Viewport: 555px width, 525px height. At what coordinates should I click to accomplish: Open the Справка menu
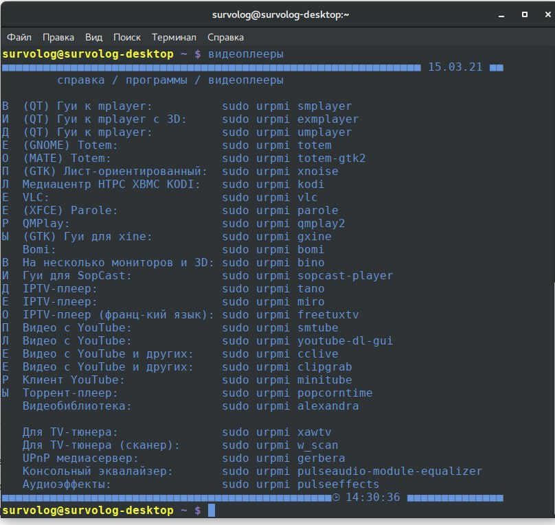[225, 37]
